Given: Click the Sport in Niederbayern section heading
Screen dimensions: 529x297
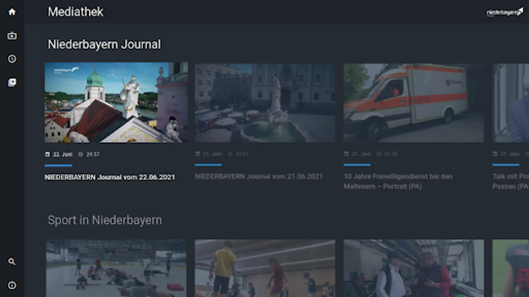Looking at the screenshot, I should 105,220.
